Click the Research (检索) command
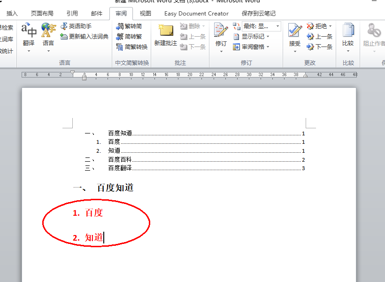Viewport: 385px width, 282px height. (7, 28)
